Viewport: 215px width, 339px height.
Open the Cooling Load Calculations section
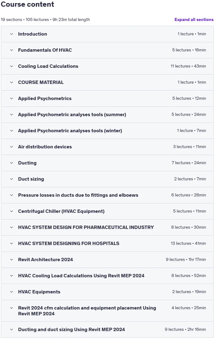pos(107,66)
